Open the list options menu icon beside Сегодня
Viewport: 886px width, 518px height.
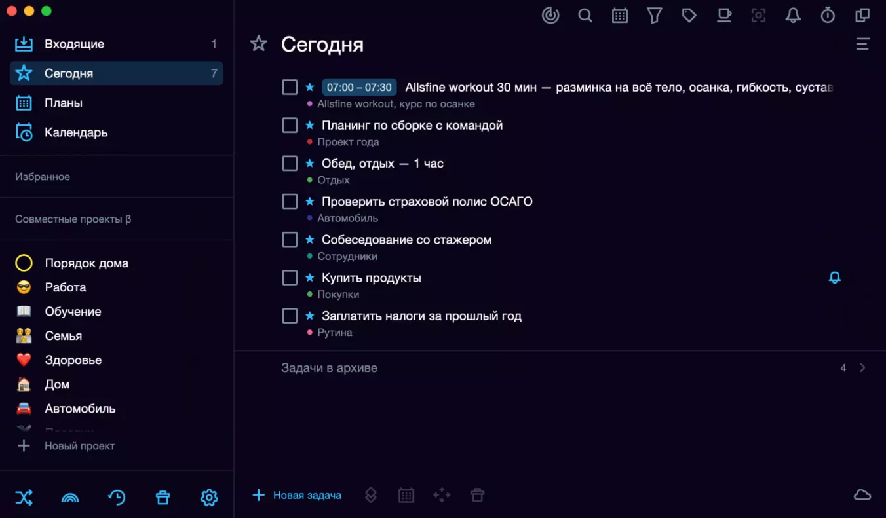click(x=863, y=44)
